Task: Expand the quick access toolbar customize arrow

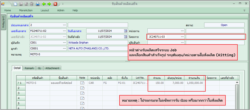Action: pos(62,4)
